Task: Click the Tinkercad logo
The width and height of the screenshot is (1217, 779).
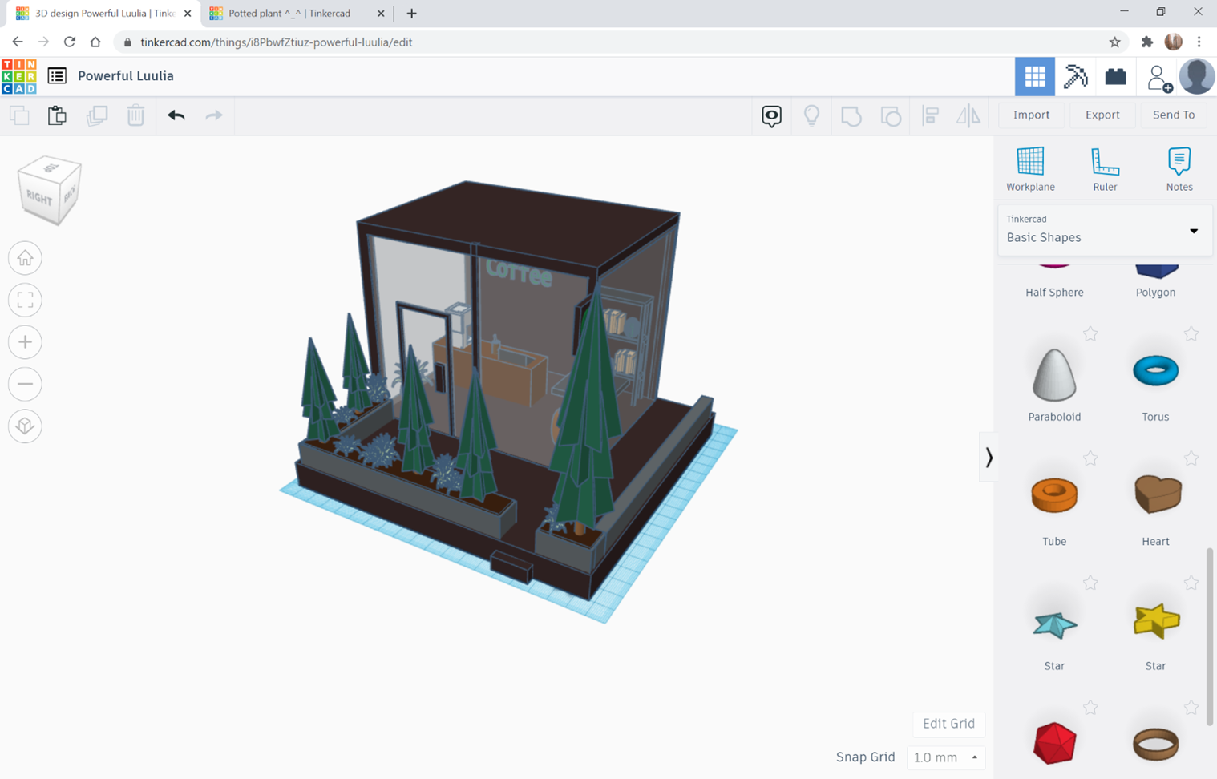Action: coord(19,76)
